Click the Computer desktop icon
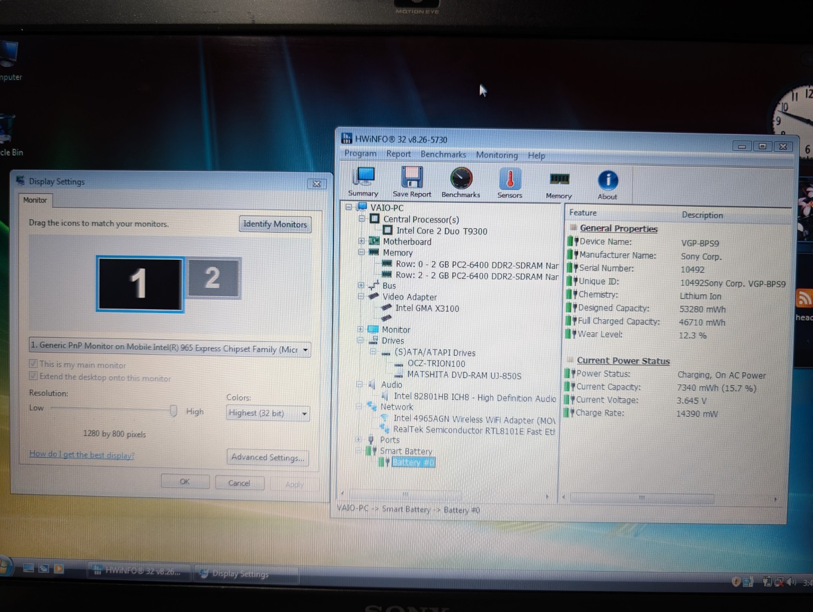Image resolution: width=813 pixels, height=612 pixels. tap(9, 54)
